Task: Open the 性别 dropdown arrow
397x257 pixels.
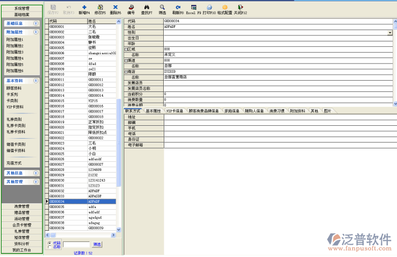Action: tap(390, 33)
